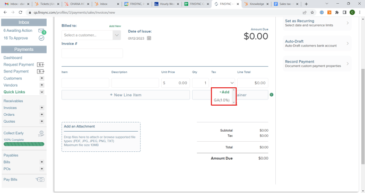Click the To Approve checkmark icon
365x193 pixels.
[41, 38]
